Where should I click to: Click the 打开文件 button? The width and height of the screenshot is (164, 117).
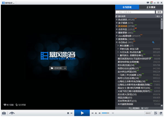[56, 68]
